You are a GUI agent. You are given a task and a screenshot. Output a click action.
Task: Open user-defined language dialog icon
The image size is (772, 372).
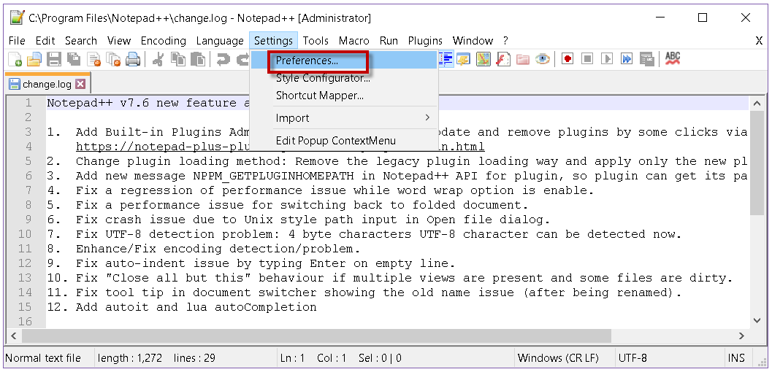464,60
